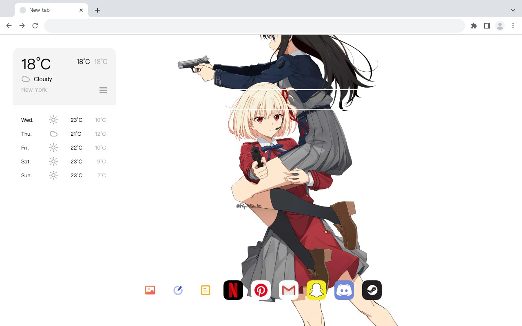
Task: Click the large 18°C current temperature
Action: [36, 64]
